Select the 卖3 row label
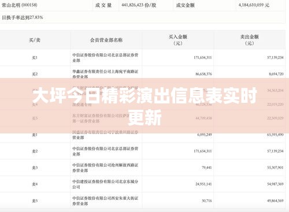The height and width of the screenshot is (212, 289). (35, 168)
